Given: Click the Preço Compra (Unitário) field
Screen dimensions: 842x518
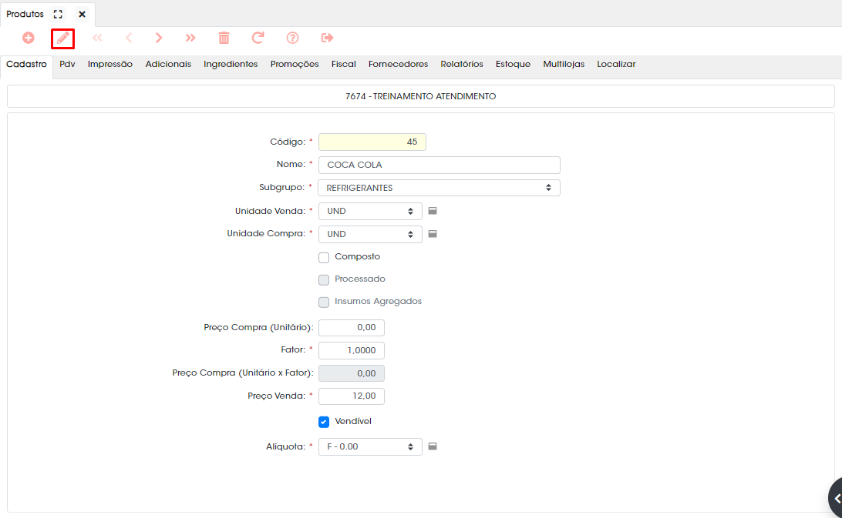Looking at the screenshot, I should click(x=351, y=328).
